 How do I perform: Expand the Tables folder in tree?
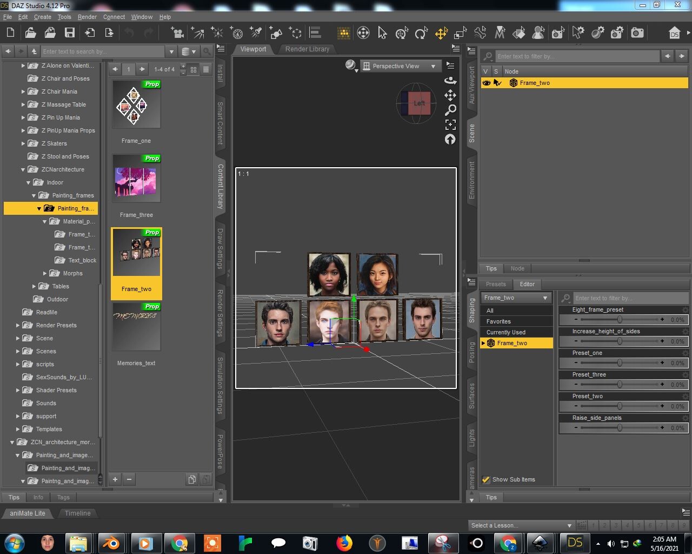(34, 286)
